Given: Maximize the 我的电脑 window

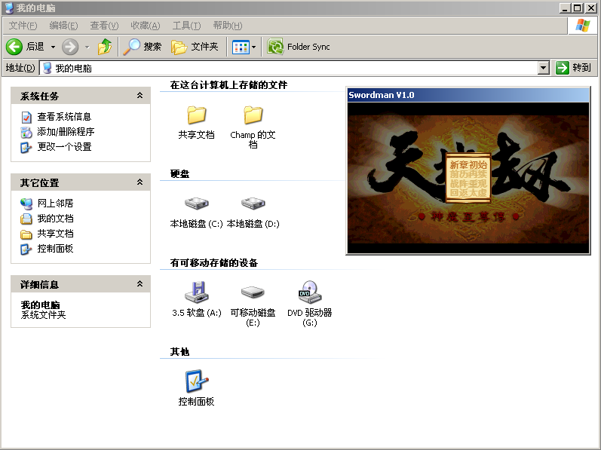Looking at the screenshot, I should [x=577, y=8].
